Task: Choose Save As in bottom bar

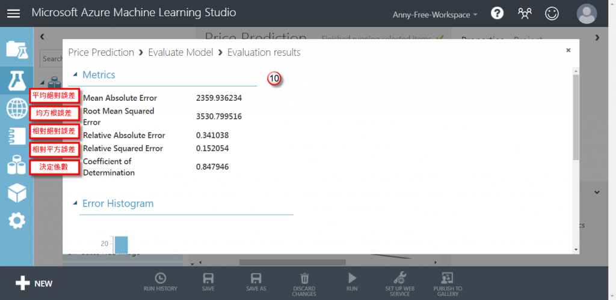Action: [256, 283]
